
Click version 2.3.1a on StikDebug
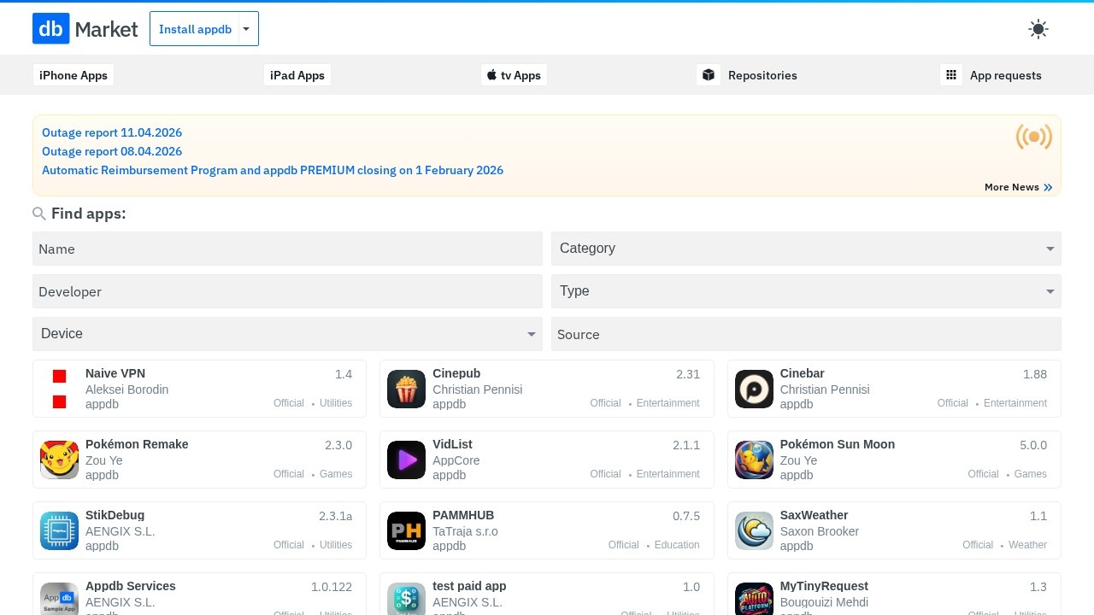click(x=335, y=516)
